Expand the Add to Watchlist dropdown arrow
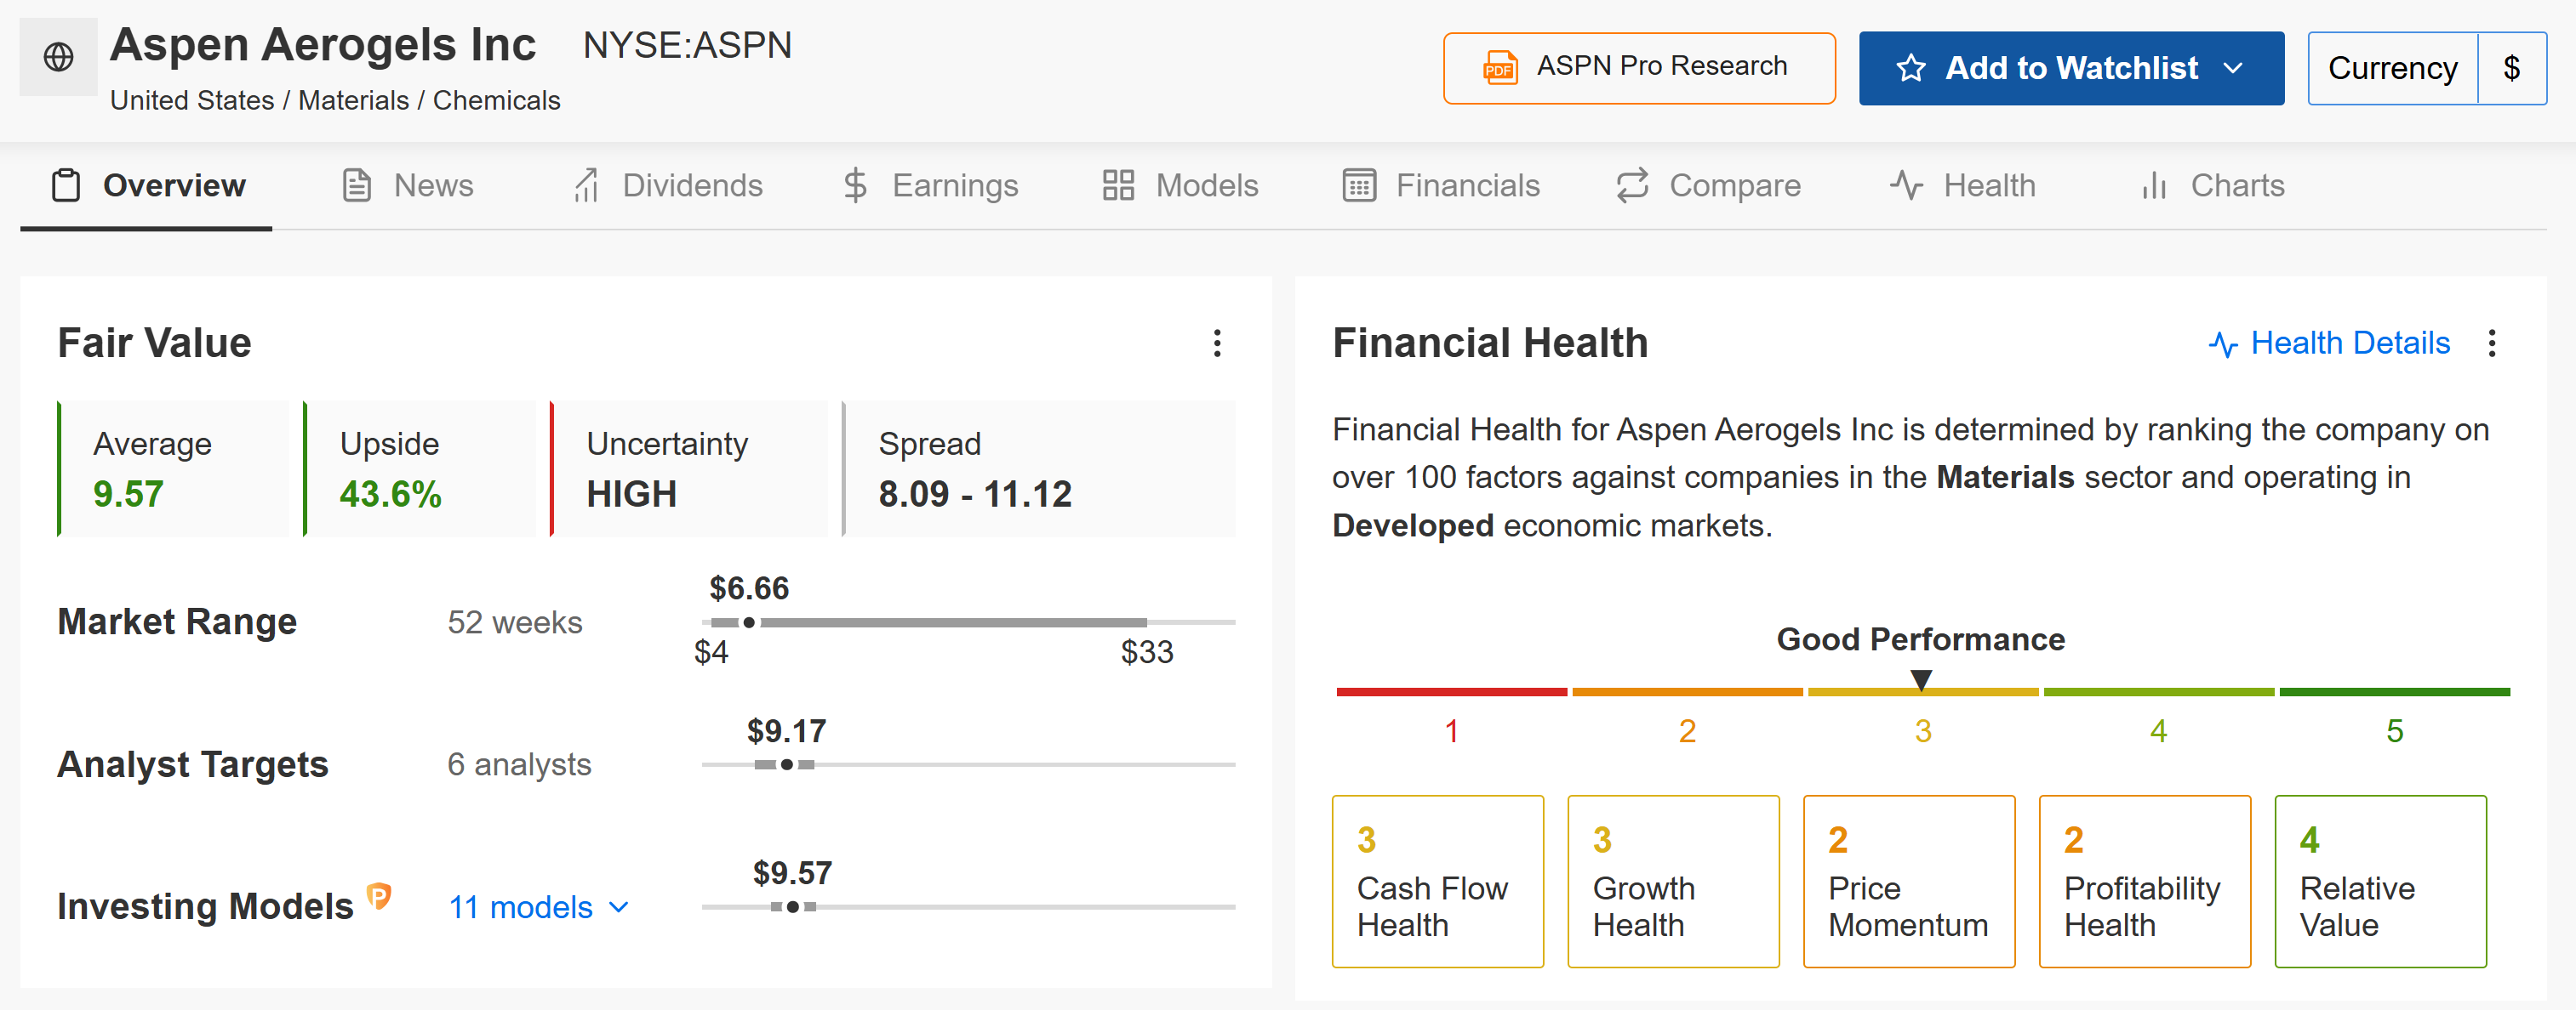The image size is (2576, 1010). 2233,68
